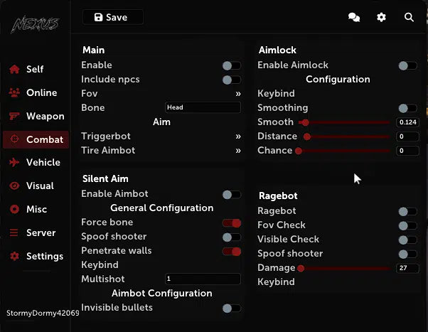Click Keybind under Aimlock Configuration

click(276, 94)
